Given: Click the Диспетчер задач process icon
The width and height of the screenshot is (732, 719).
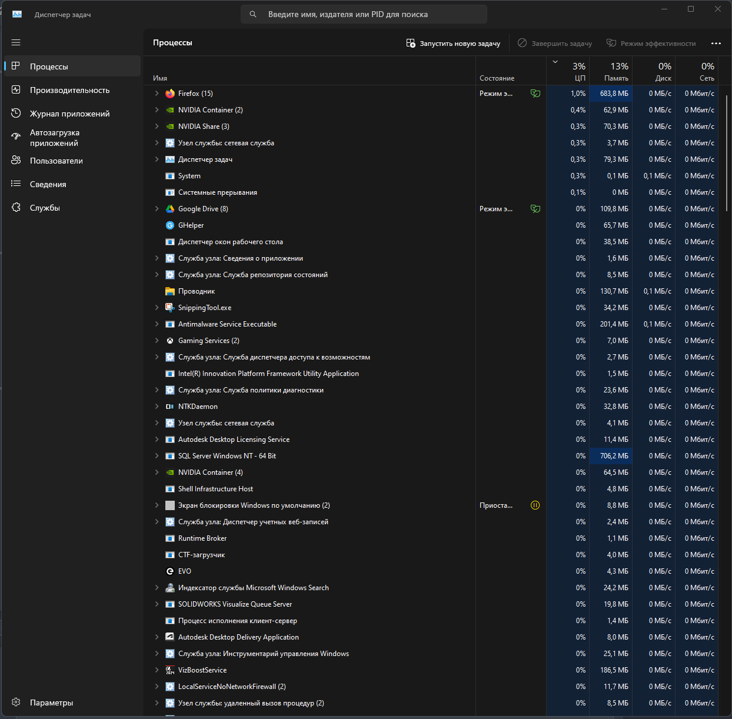Looking at the screenshot, I should point(170,159).
